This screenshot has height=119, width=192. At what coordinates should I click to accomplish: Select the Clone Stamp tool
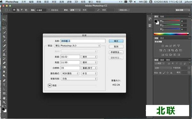click(x=4, y=54)
